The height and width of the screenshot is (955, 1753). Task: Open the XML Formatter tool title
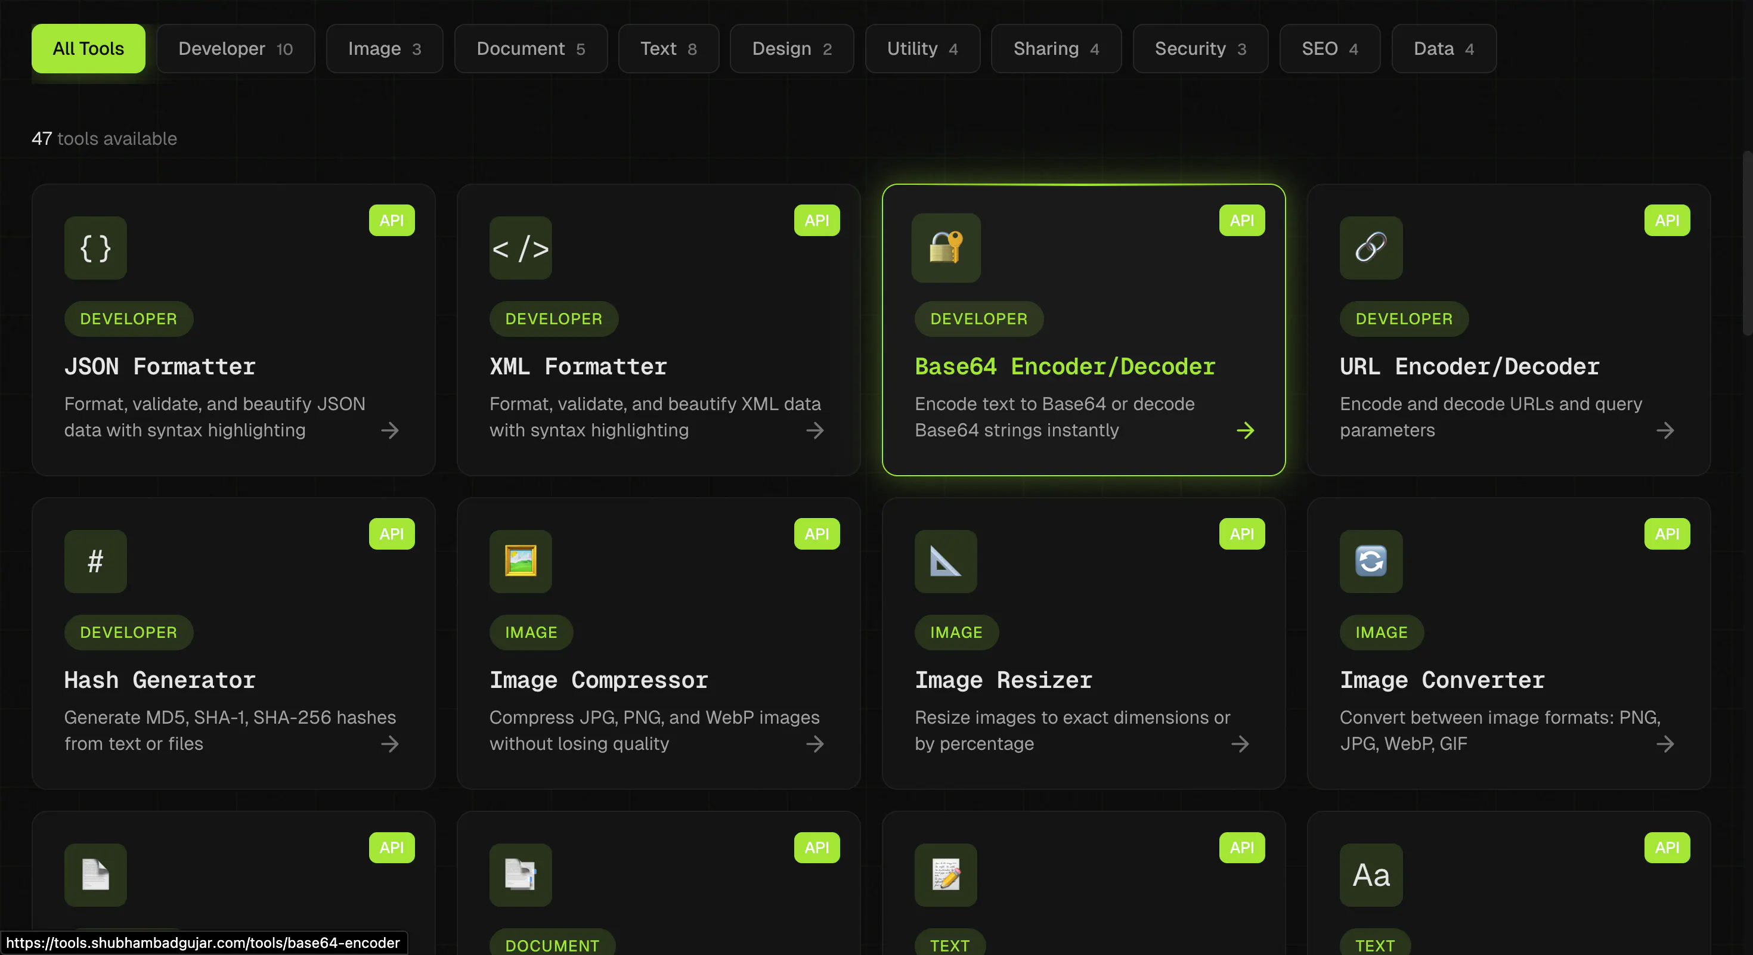[578, 367]
